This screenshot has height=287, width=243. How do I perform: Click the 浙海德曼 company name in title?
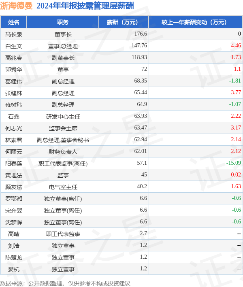pyautogui.click(x=16, y=6)
